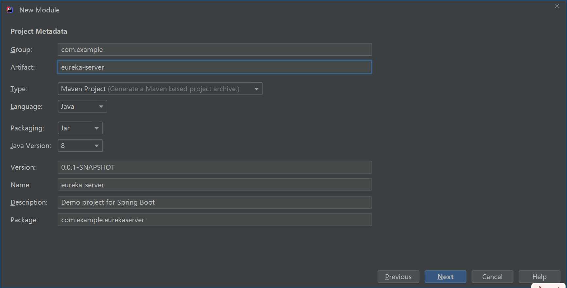
Task: Click the Name label
Action: 21,185
